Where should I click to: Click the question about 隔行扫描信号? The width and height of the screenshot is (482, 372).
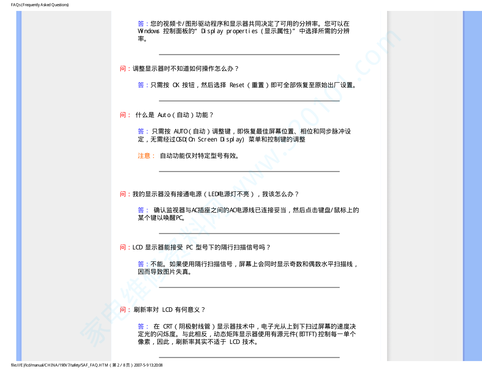[x=195, y=247]
